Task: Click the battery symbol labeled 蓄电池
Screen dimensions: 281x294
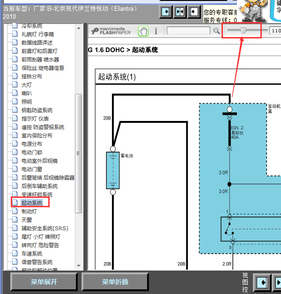Action: (113, 170)
